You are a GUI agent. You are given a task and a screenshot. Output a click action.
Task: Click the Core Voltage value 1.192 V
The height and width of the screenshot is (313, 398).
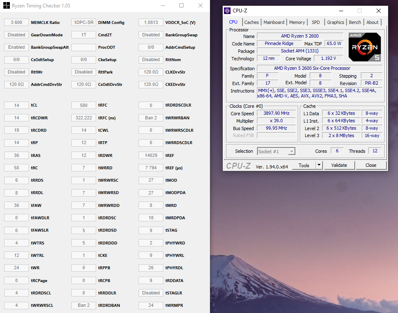pyautogui.click(x=328, y=59)
